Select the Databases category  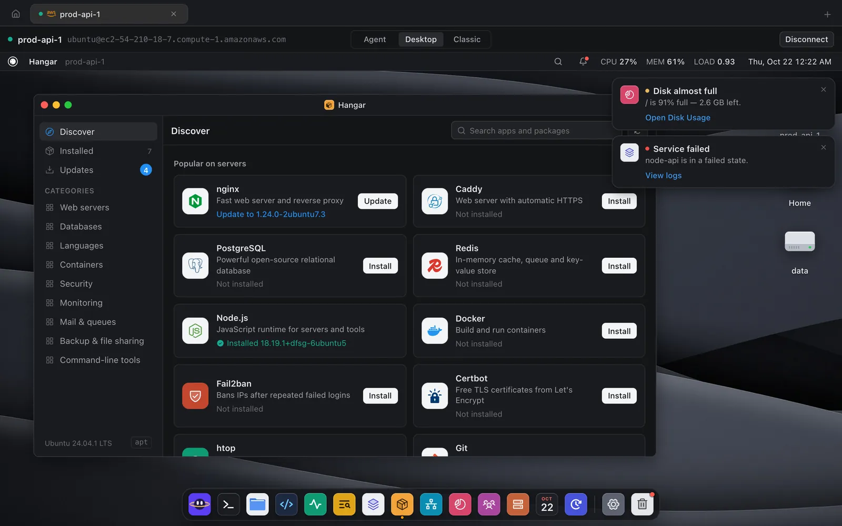click(x=98, y=227)
